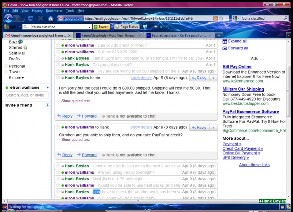The image size is (293, 212).
Task: Star the 'Call me 813-526-2030' message
Action: click(58, 52)
